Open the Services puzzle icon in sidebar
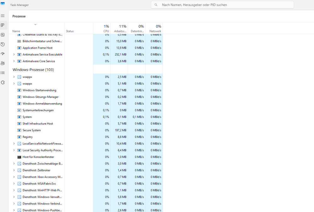314x212 pixels. pos(3,82)
